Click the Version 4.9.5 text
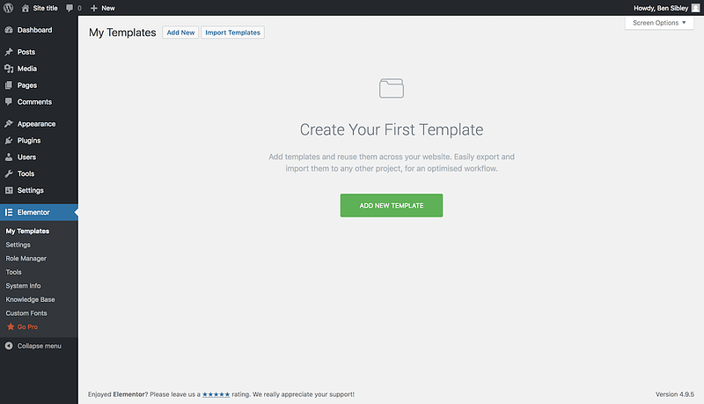Image resolution: width=704 pixels, height=404 pixels. click(674, 394)
